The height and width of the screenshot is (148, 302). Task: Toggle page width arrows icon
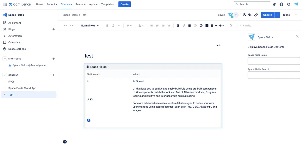click(x=219, y=45)
